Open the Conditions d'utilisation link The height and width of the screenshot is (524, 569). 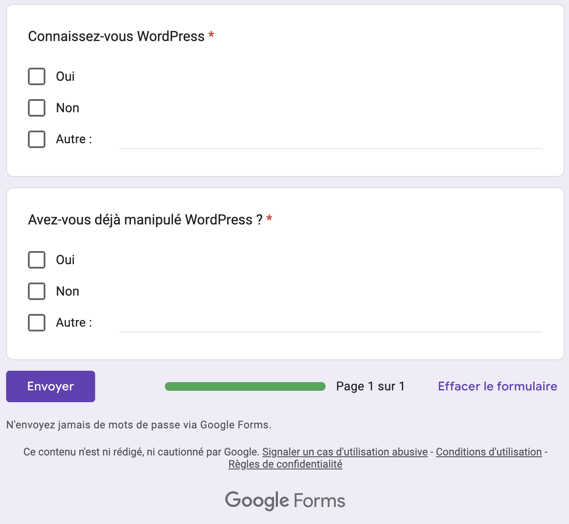pyautogui.click(x=489, y=452)
